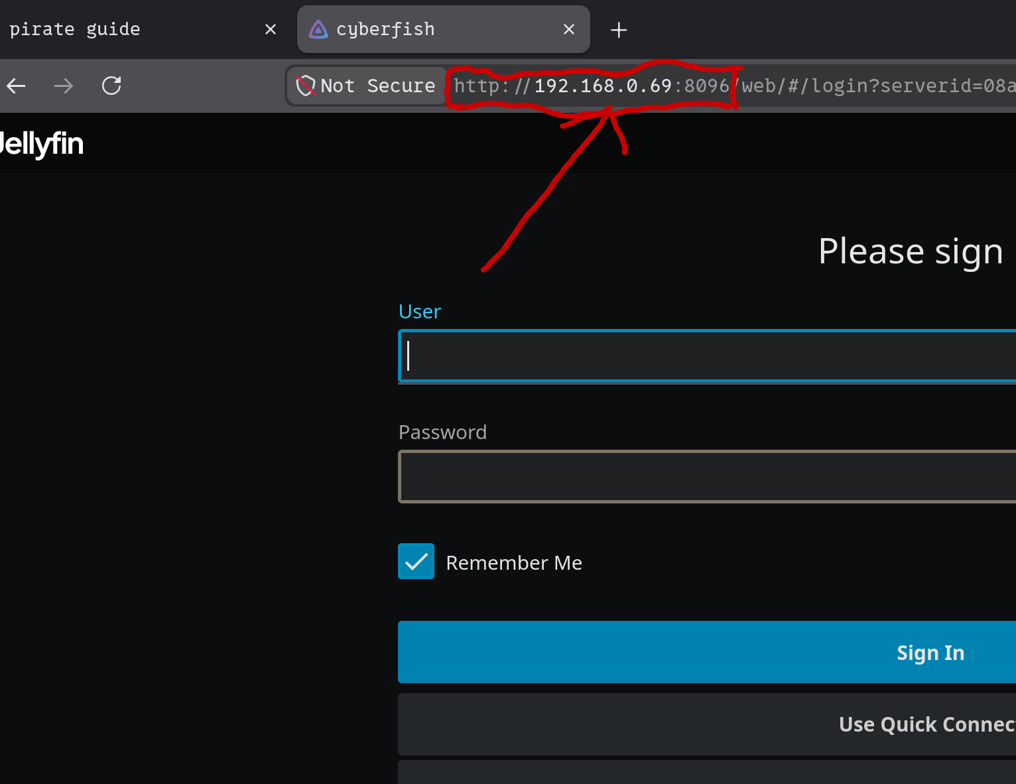The height and width of the screenshot is (784, 1016).
Task: Go back with the browser back arrow
Action: pos(16,86)
